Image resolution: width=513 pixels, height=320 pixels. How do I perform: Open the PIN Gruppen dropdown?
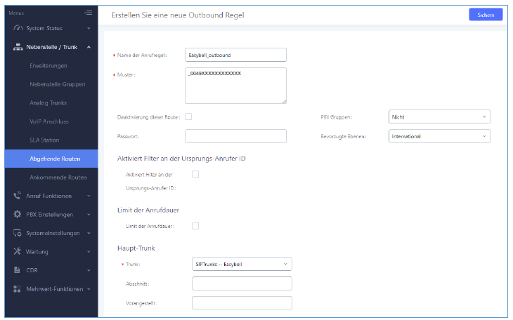click(439, 116)
